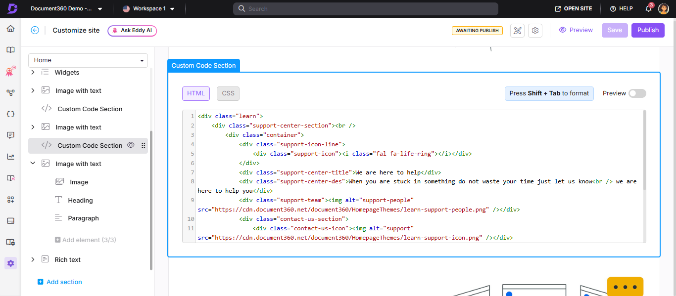Open the site settings gear icon in header
Screen dimensions: 676x296
click(x=535, y=31)
